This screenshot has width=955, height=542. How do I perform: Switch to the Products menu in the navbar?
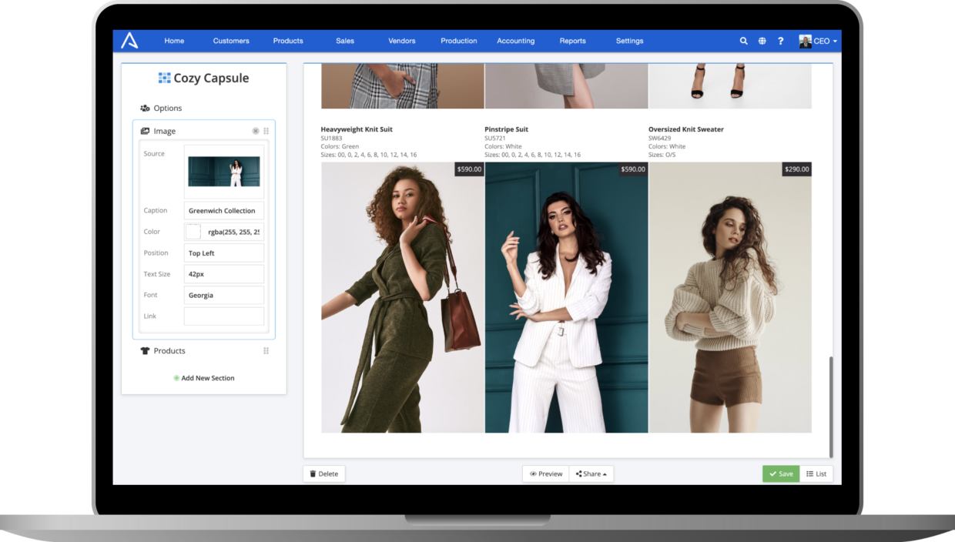pos(287,40)
